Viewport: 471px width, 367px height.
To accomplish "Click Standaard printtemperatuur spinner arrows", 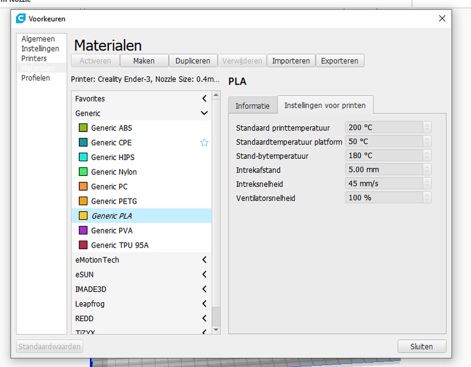I will [427, 127].
